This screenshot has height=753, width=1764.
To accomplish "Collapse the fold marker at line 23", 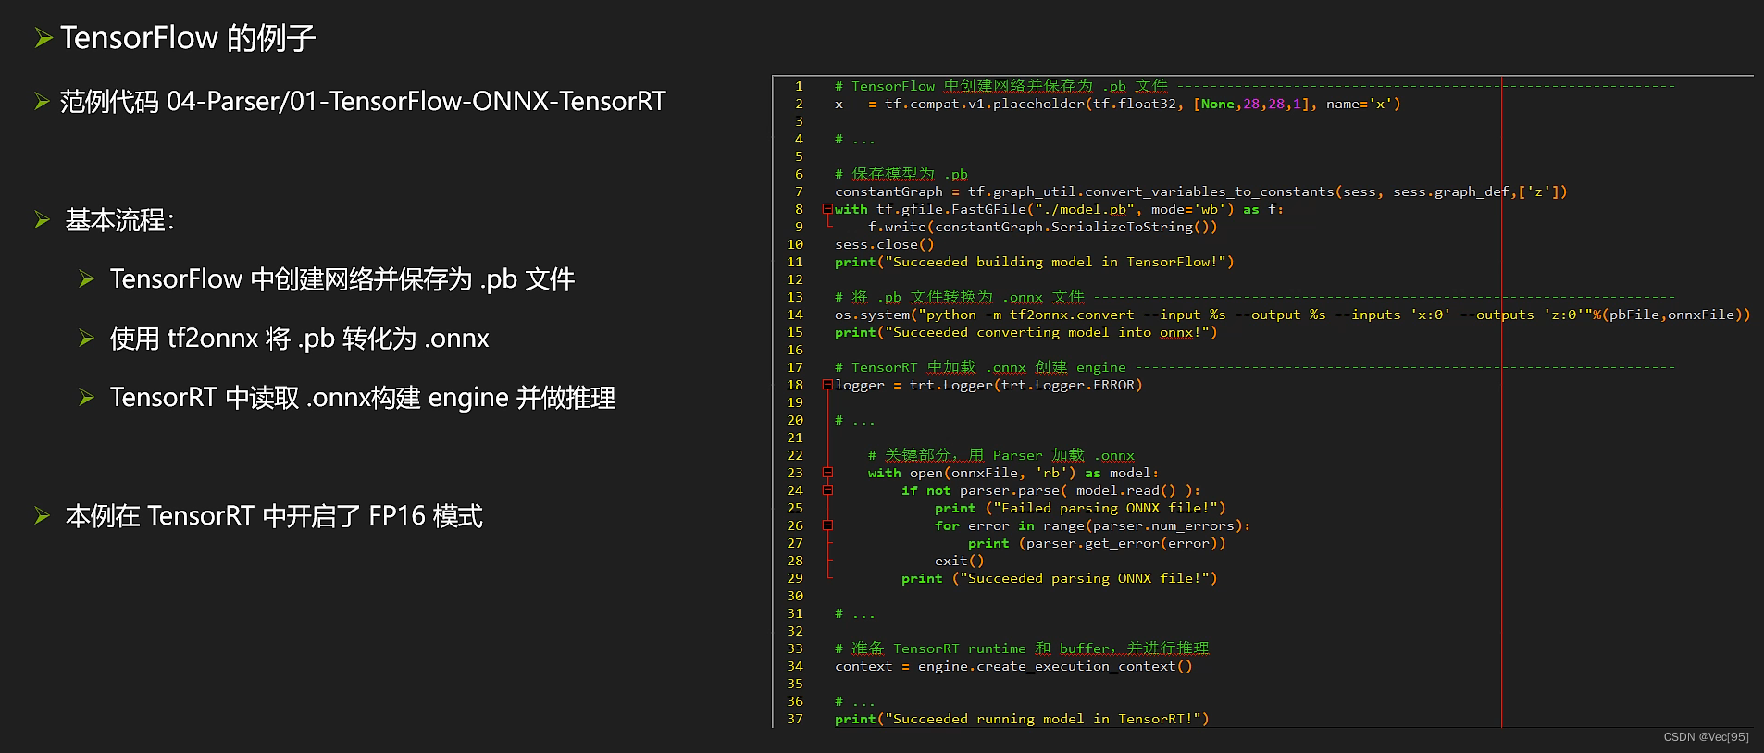I will (827, 473).
